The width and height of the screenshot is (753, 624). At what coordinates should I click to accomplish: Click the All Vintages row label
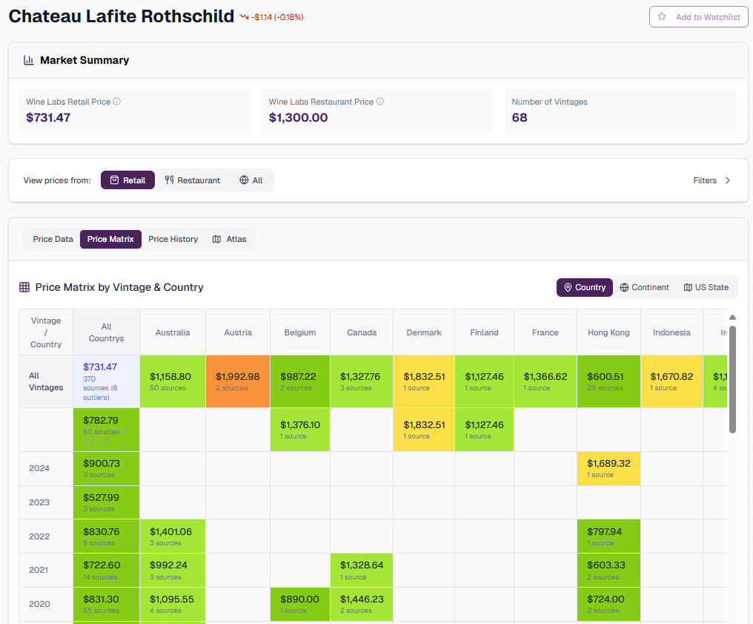(x=46, y=381)
